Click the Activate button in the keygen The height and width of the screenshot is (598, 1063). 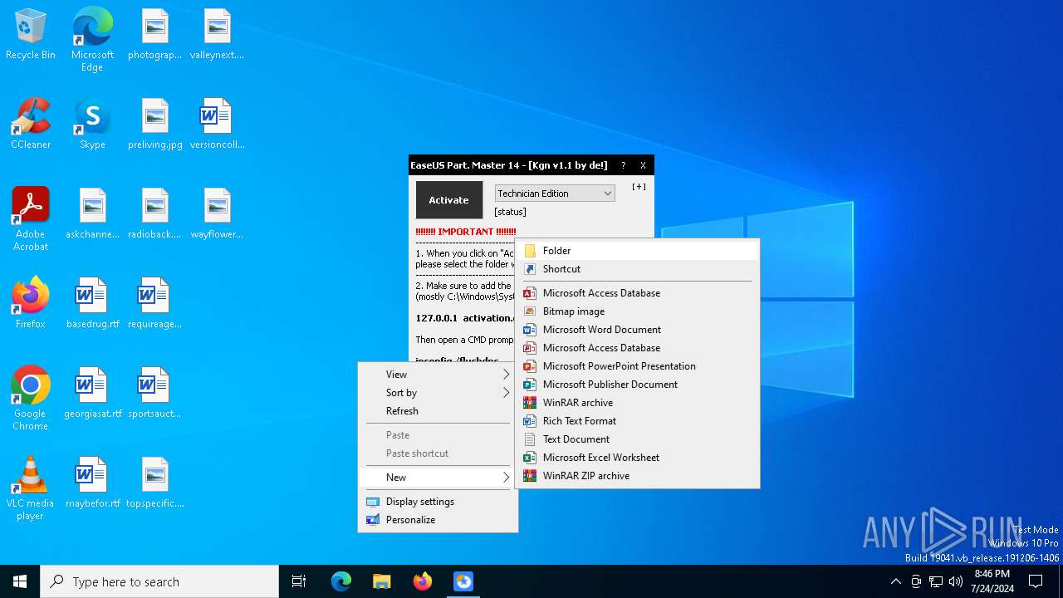point(448,200)
